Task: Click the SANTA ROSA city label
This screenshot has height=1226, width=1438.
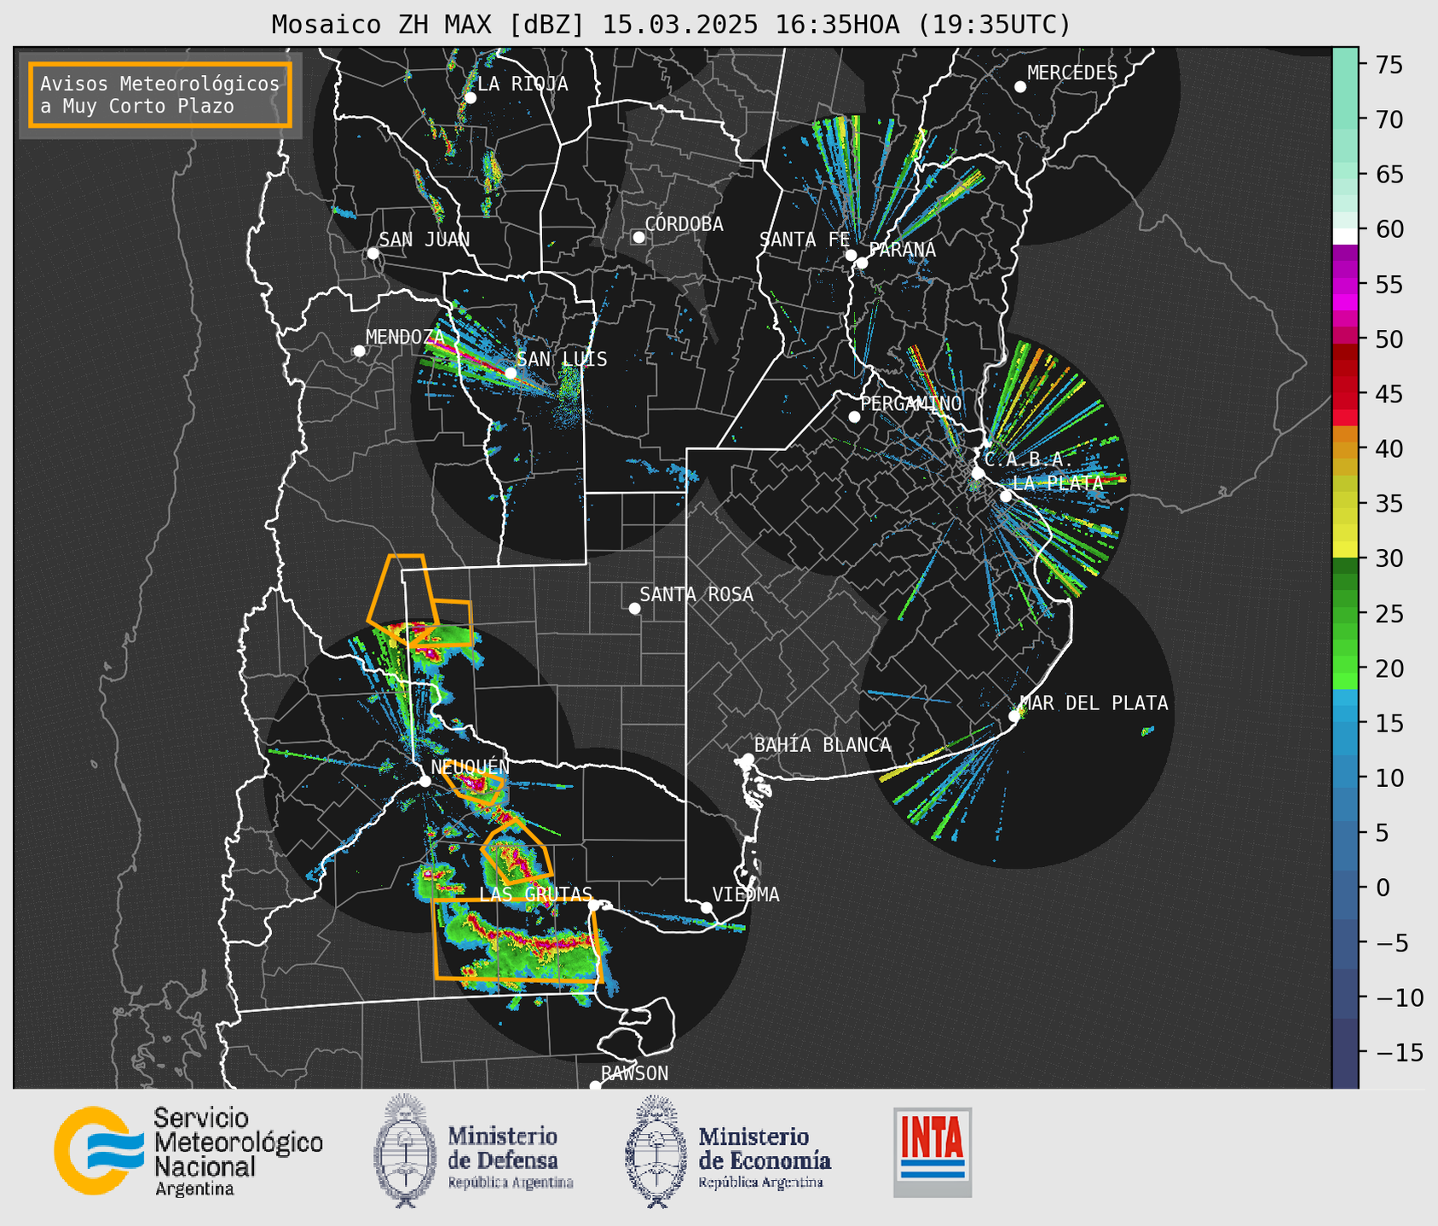Action: coord(696,594)
